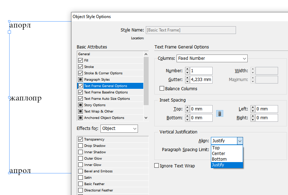Choose Center in the Align list

218,154
